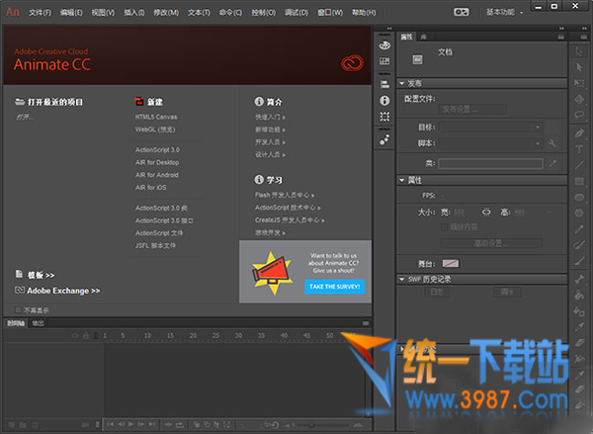
Task: Open the 文件(F) menu
Action: tap(41, 13)
